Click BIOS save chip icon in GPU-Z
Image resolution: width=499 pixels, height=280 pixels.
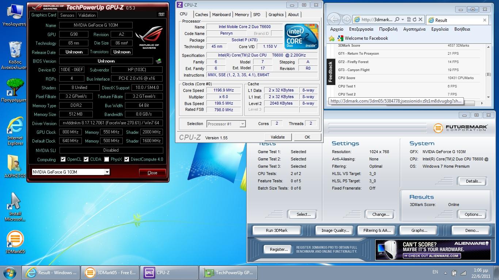tap(159, 61)
